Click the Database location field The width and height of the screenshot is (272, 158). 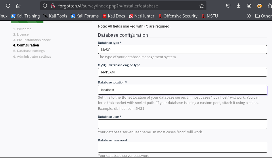click(182, 90)
